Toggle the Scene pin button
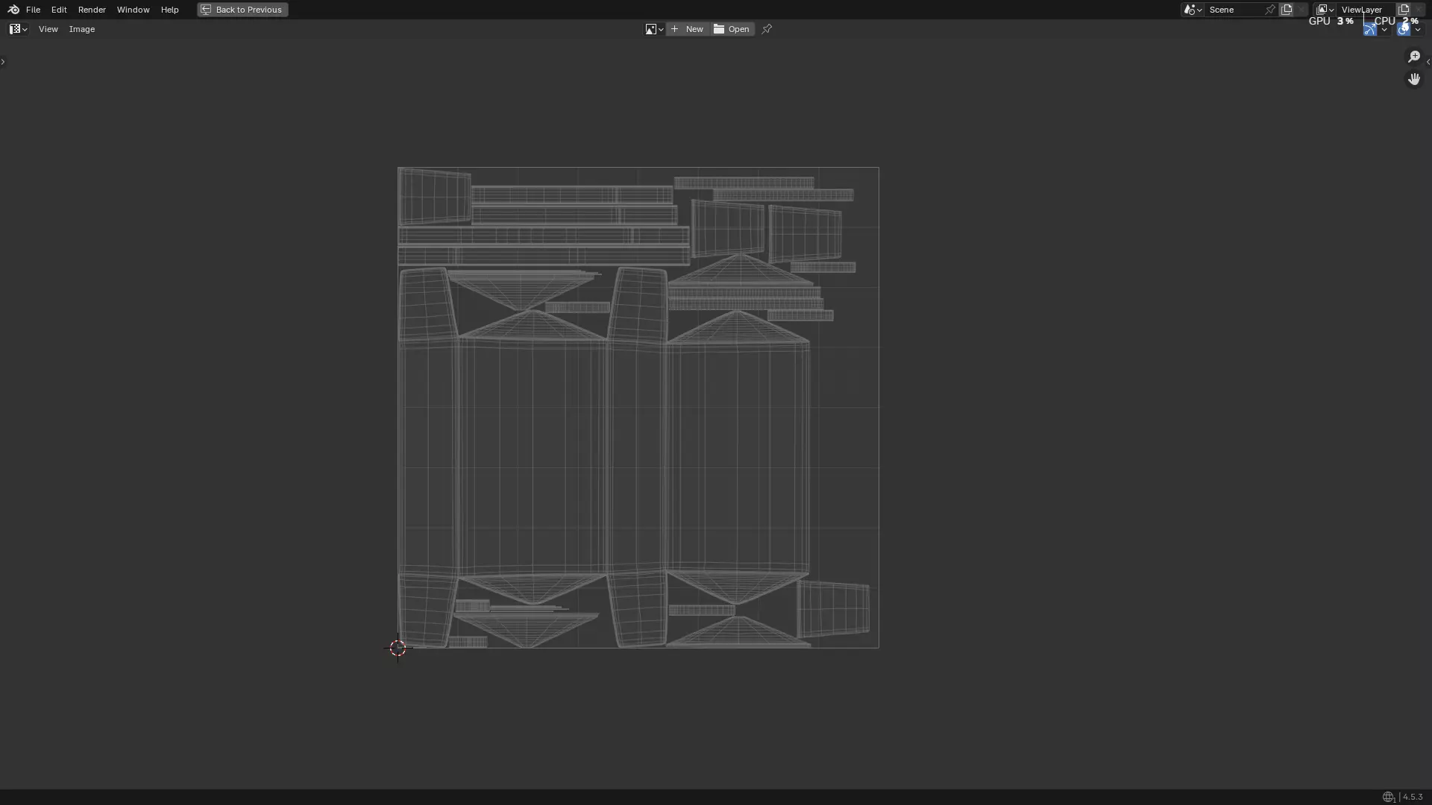1432x805 pixels. pos(1270,10)
